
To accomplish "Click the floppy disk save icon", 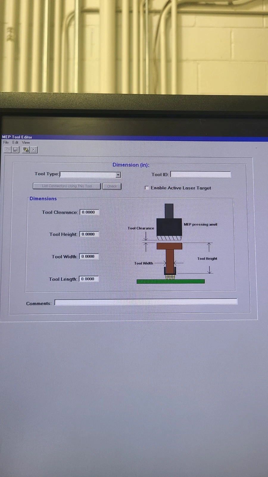I will pos(16,150).
